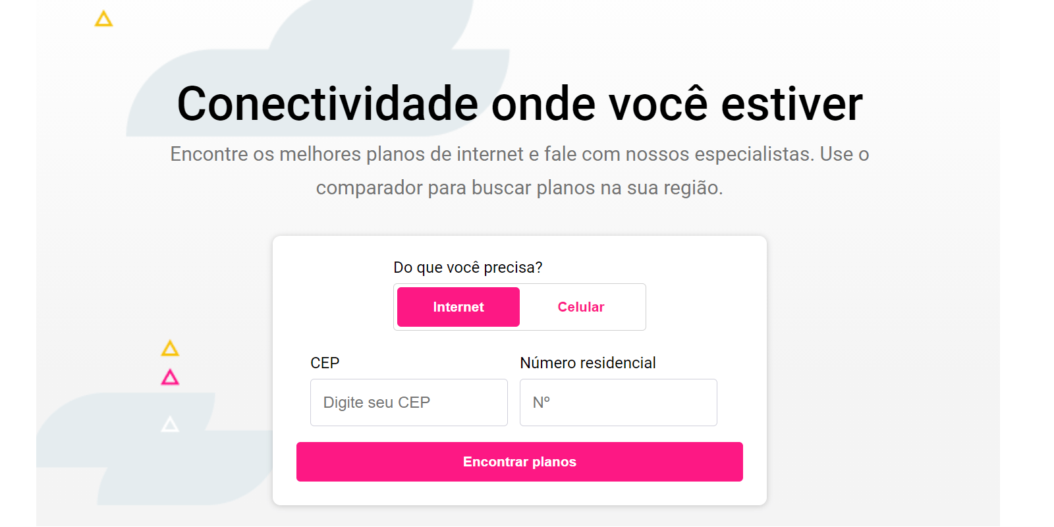The width and height of the screenshot is (1054, 527).
Task: Click the CEP field label
Action: pos(325,362)
